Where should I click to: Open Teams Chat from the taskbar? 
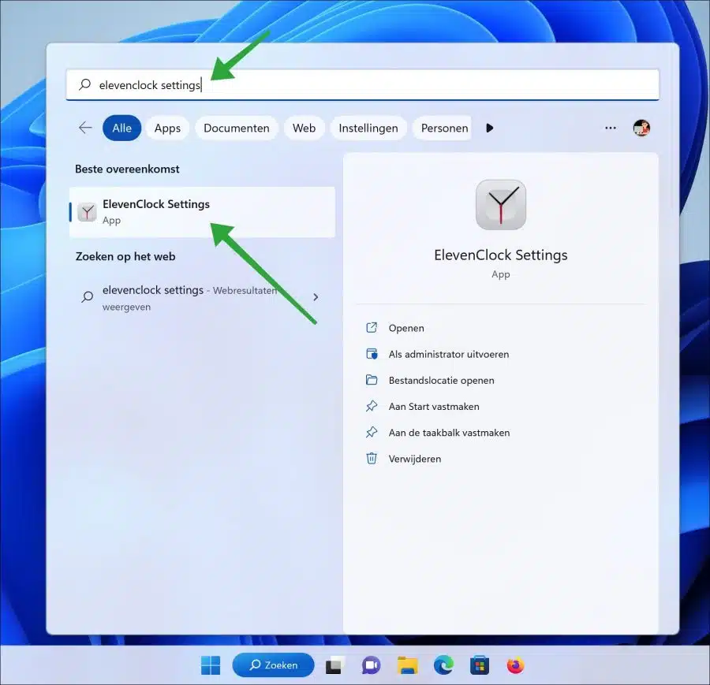pos(371,665)
